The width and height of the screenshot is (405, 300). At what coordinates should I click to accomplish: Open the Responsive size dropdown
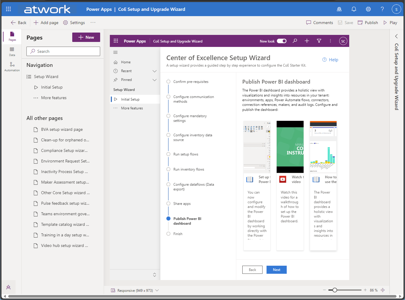coord(157,290)
